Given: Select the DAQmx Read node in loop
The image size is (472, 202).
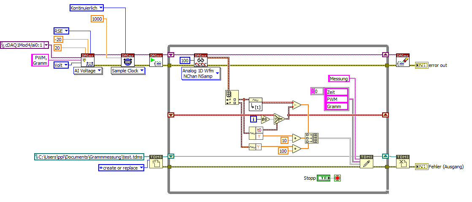Looking at the screenshot, I should (x=201, y=60).
